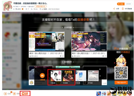The image size is (134, 96).
Task: Open the 领取 gift box icon
Action: tap(14, 94)
